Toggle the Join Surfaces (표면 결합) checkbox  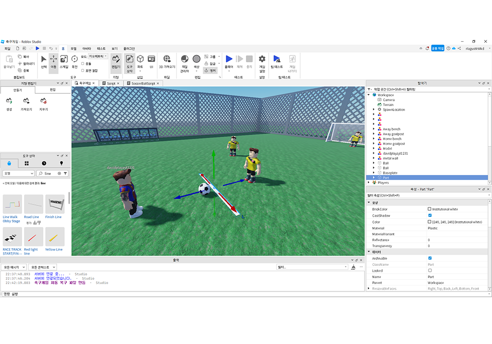tap(83, 70)
